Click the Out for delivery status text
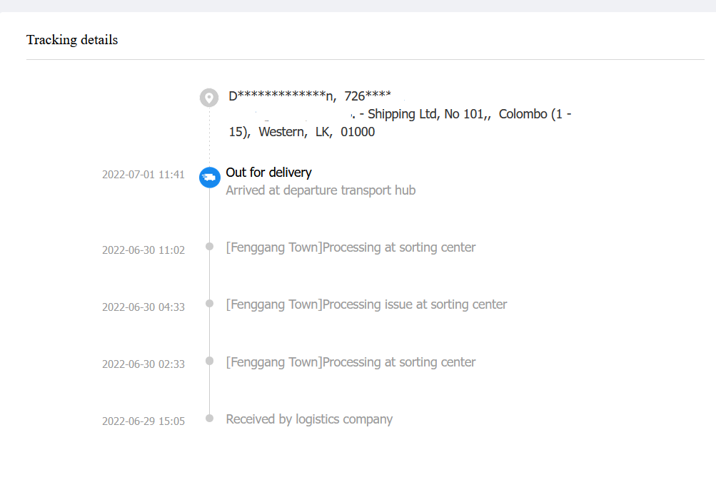 tap(268, 173)
